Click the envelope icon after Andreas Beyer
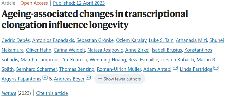Screen dimensions: 225x98 pos(88,78)
